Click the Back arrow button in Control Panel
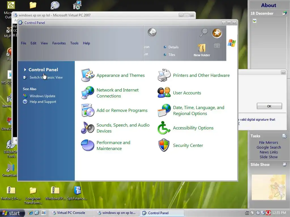This screenshot has height=217, width=290. point(152,32)
